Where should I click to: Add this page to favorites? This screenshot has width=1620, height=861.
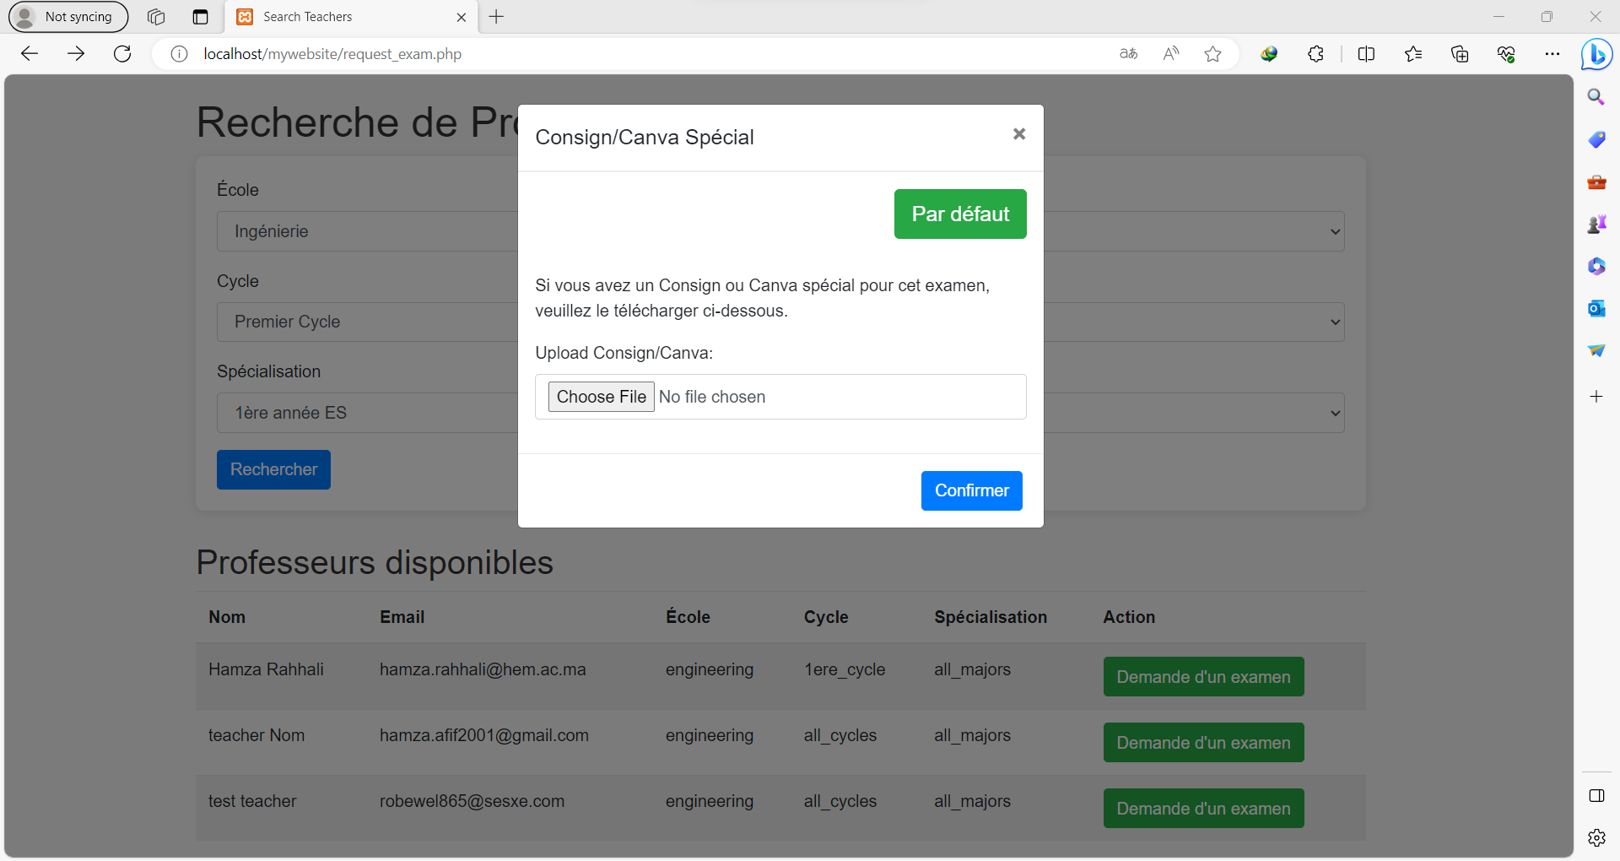[x=1212, y=54]
